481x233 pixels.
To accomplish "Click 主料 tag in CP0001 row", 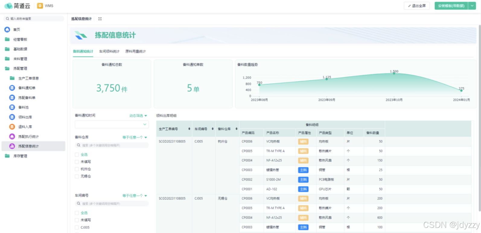I will [x=303, y=189].
